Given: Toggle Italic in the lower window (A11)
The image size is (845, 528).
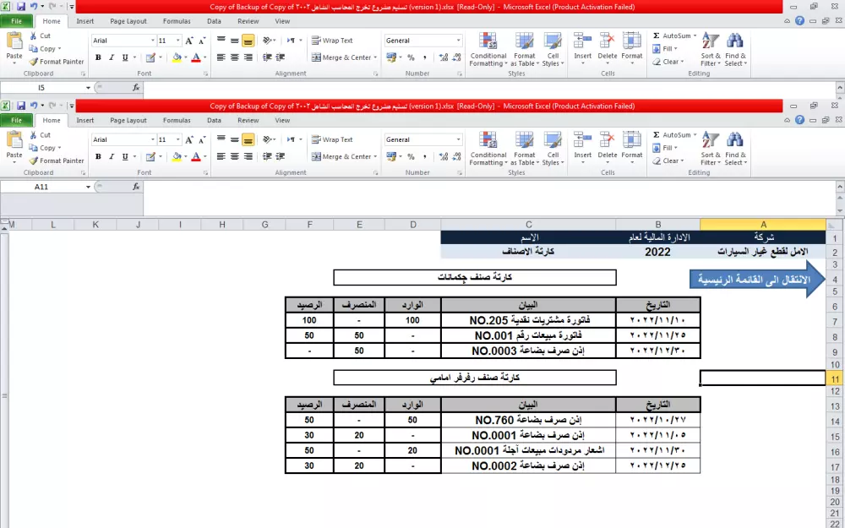Looking at the screenshot, I should click(112, 156).
